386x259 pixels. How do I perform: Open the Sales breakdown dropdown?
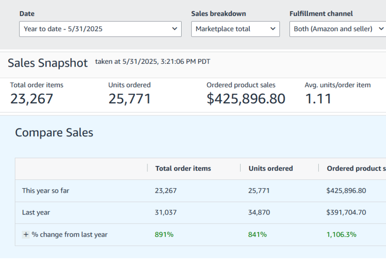[x=235, y=29]
